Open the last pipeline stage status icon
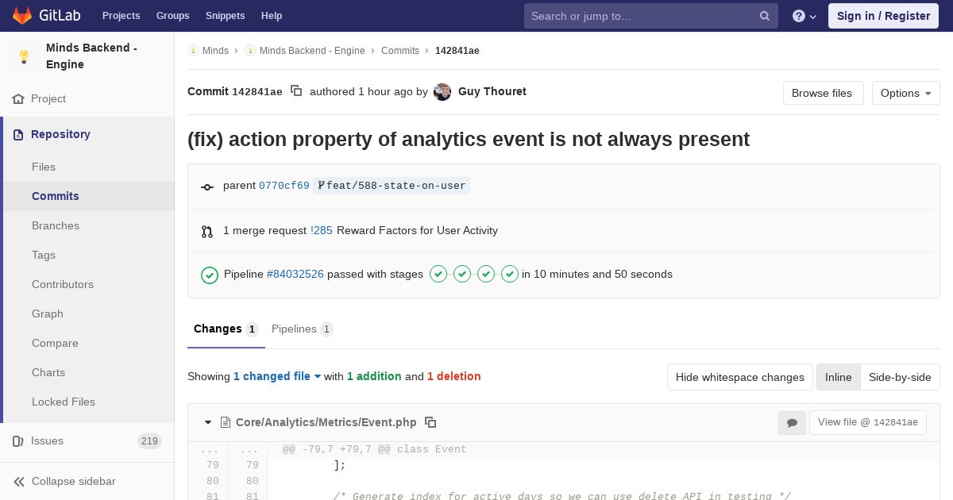 point(510,275)
